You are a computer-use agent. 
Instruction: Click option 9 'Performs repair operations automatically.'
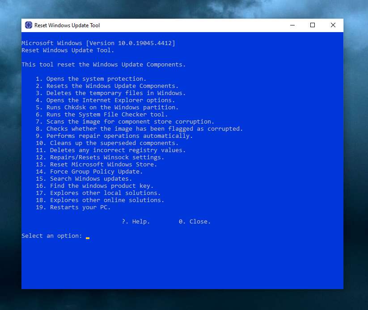pyautogui.click(x=114, y=136)
